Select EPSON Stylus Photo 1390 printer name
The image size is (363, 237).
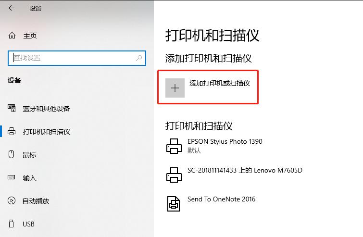click(225, 141)
